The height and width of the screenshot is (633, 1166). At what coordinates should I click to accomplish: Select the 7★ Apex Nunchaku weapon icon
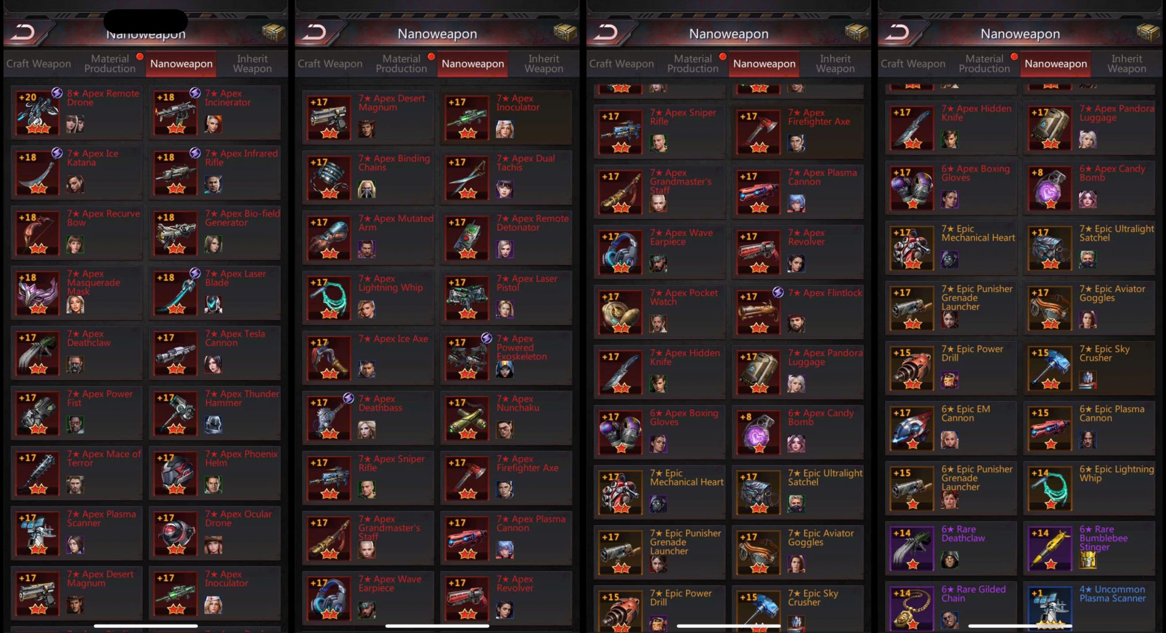click(467, 418)
